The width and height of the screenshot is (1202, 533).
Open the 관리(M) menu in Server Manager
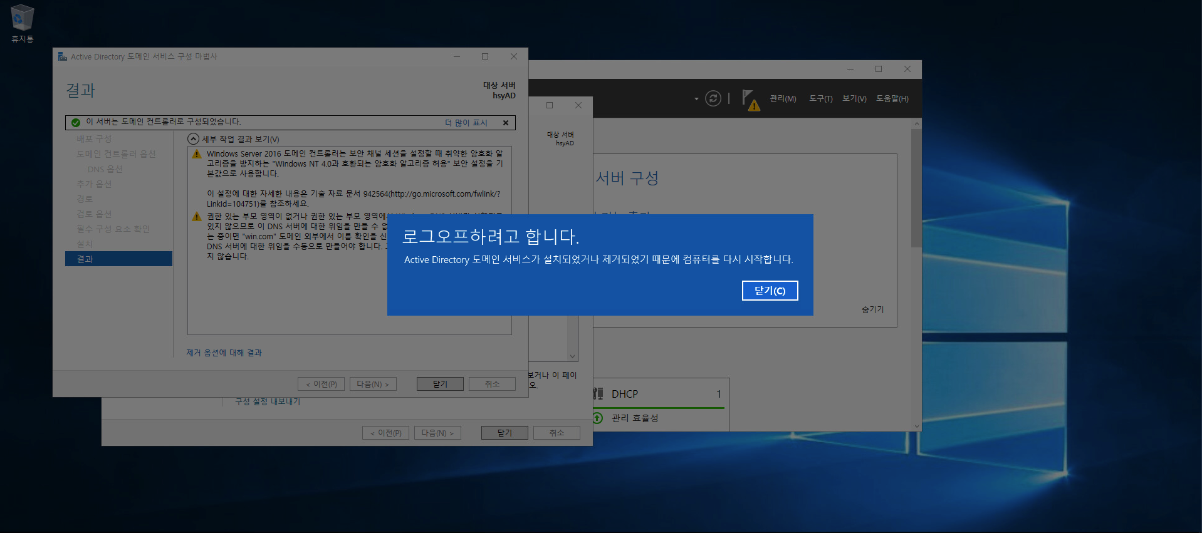[x=783, y=99]
